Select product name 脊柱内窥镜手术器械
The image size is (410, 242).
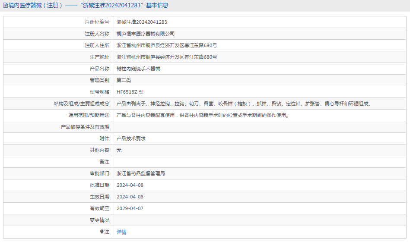(138, 69)
